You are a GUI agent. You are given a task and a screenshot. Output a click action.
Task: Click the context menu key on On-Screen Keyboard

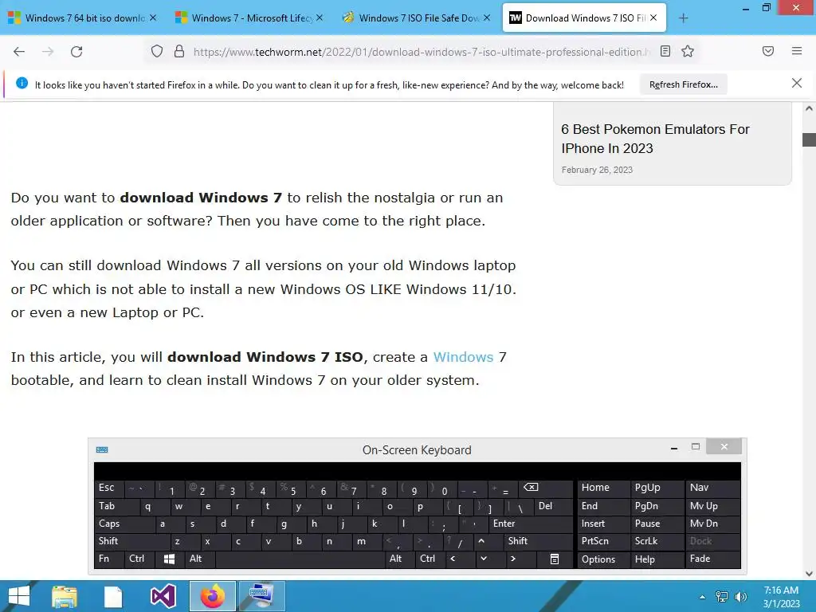(555, 559)
